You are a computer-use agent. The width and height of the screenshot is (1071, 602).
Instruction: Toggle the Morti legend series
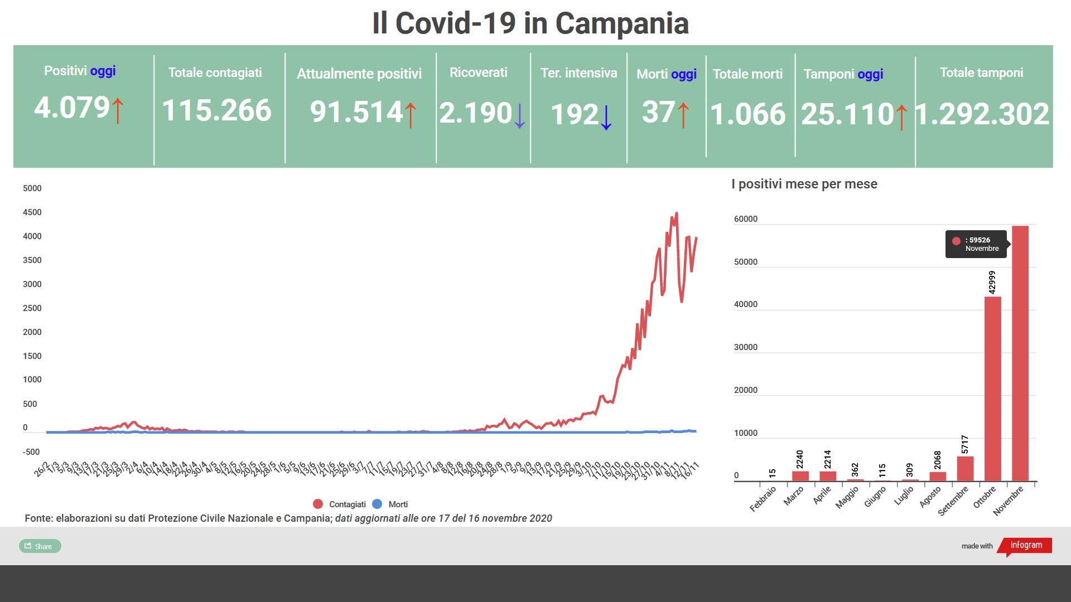coord(390,504)
